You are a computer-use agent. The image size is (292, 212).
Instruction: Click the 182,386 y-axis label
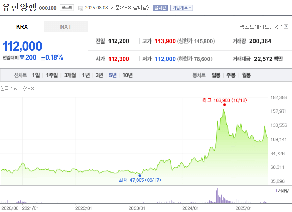[x=278, y=97]
